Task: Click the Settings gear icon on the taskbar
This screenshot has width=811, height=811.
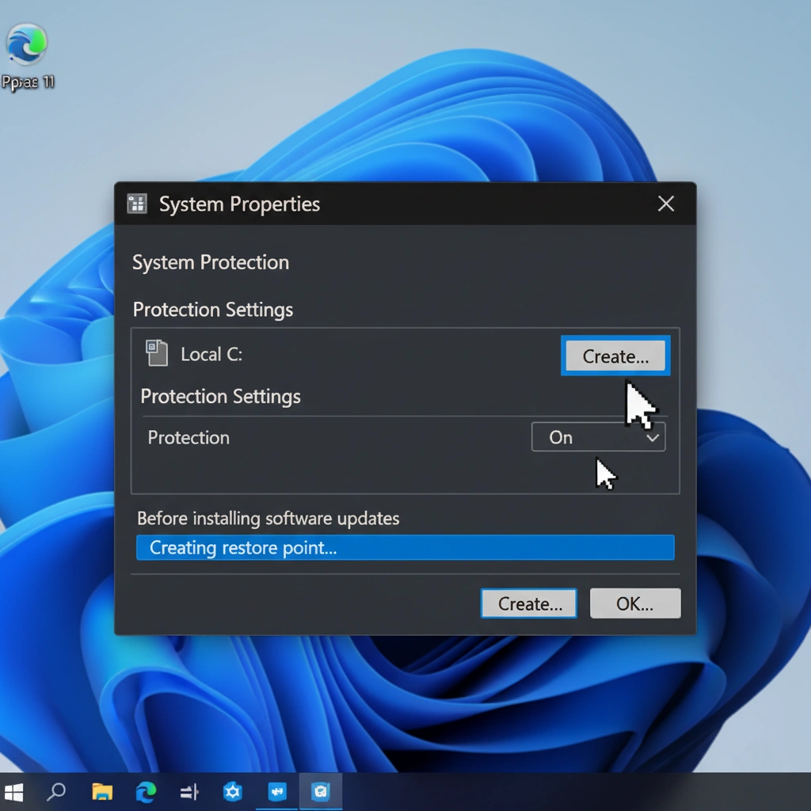Action: click(x=232, y=792)
